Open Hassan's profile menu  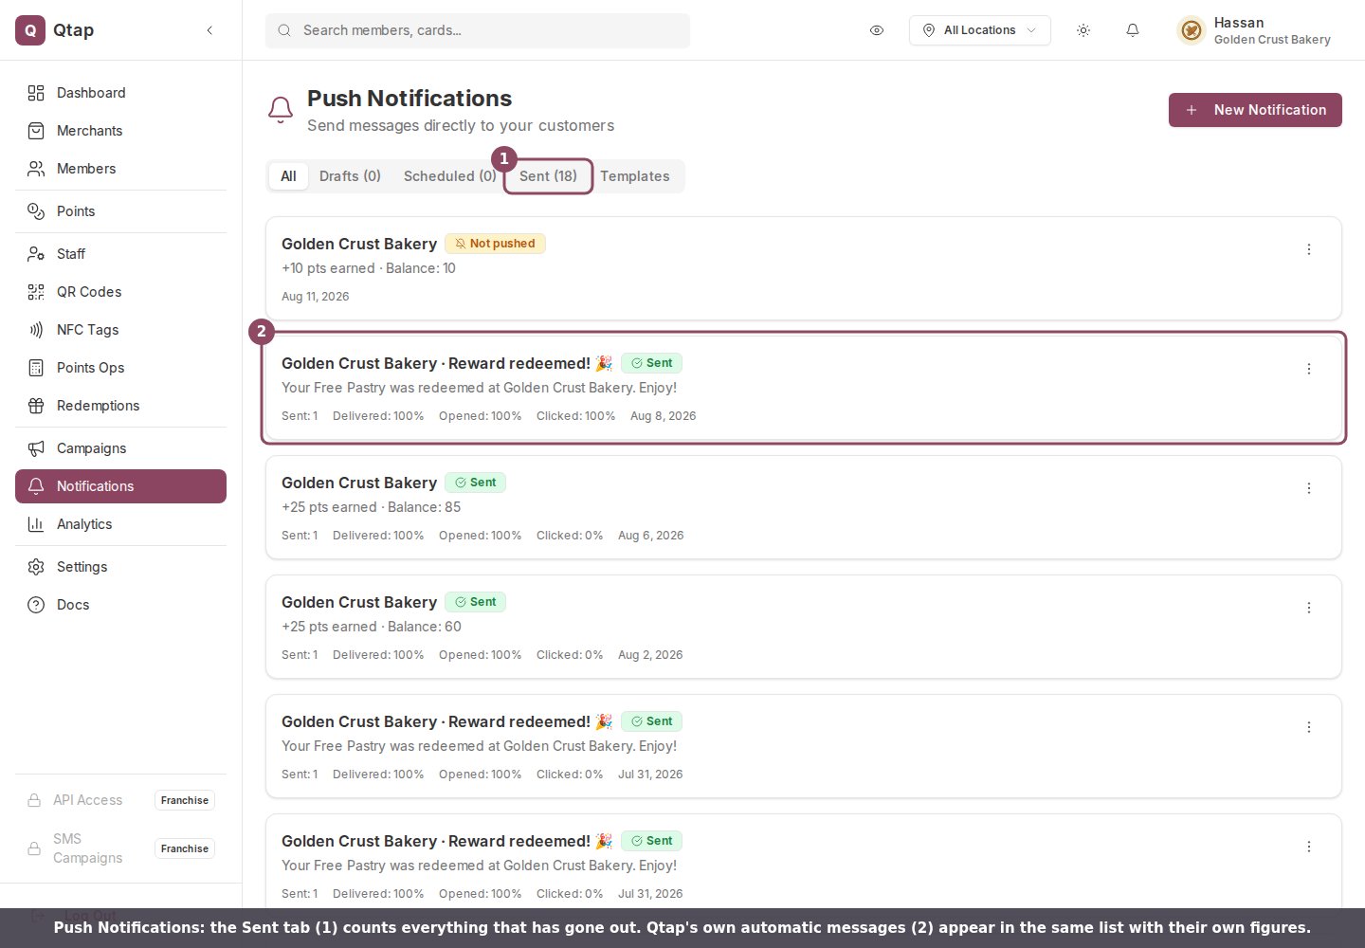(x=1254, y=30)
